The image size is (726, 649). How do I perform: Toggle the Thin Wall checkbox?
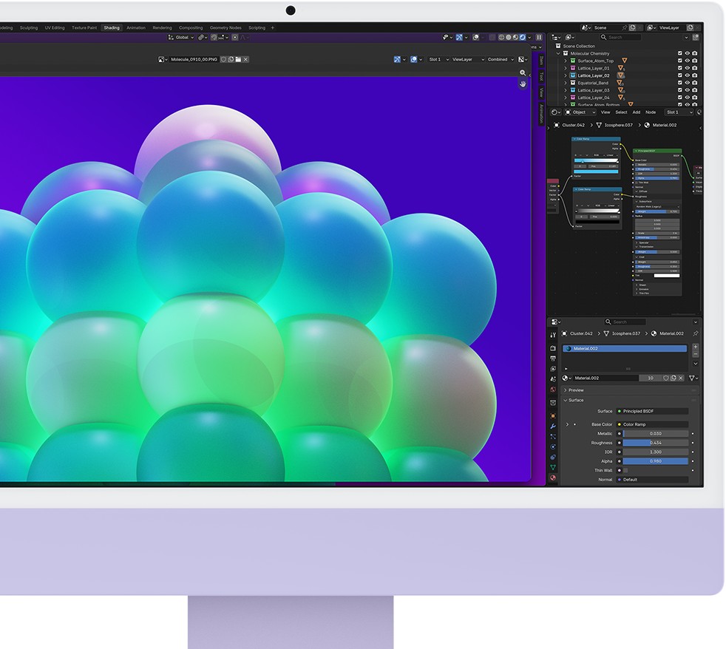(625, 470)
